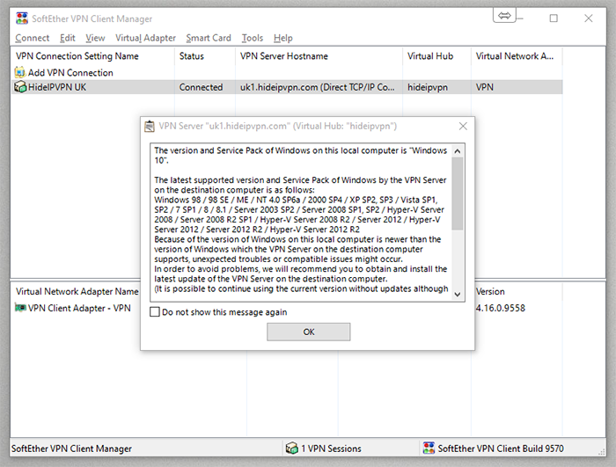
Task: Sort by VPN Server Hostname column header
Action: [x=319, y=56]
